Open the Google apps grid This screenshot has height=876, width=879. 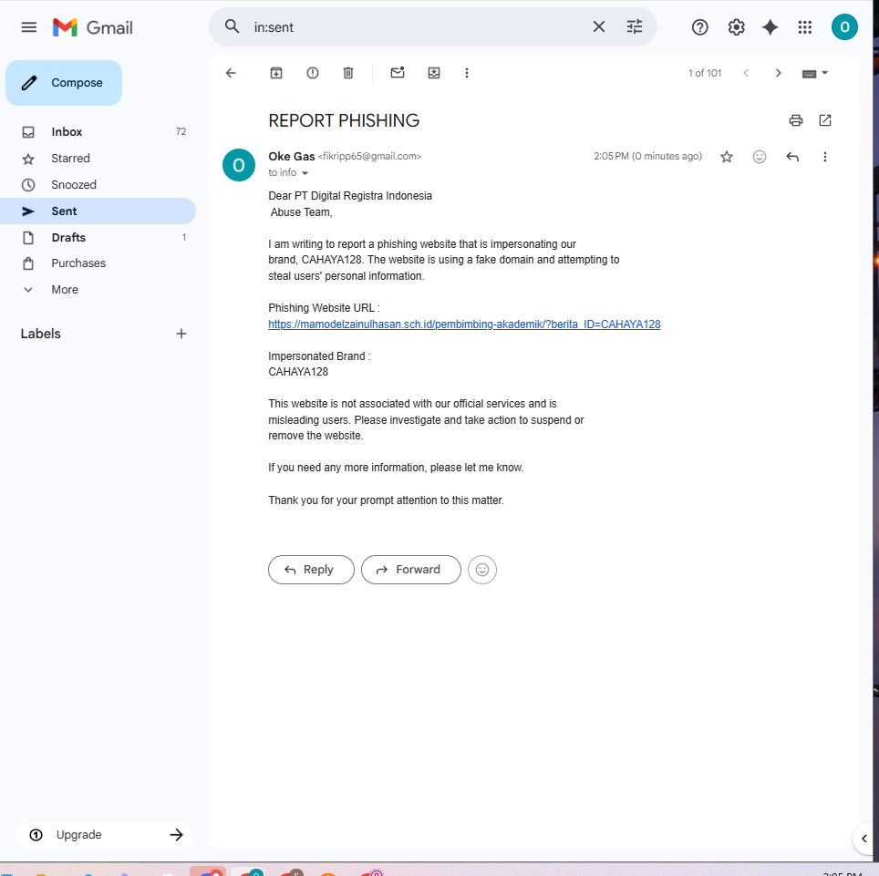pyautogui.click(x=805, y=27)
